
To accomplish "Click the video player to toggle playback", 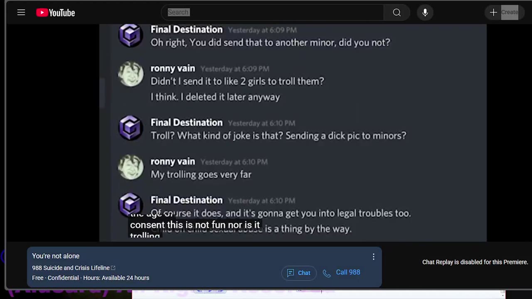I will 293,133.
